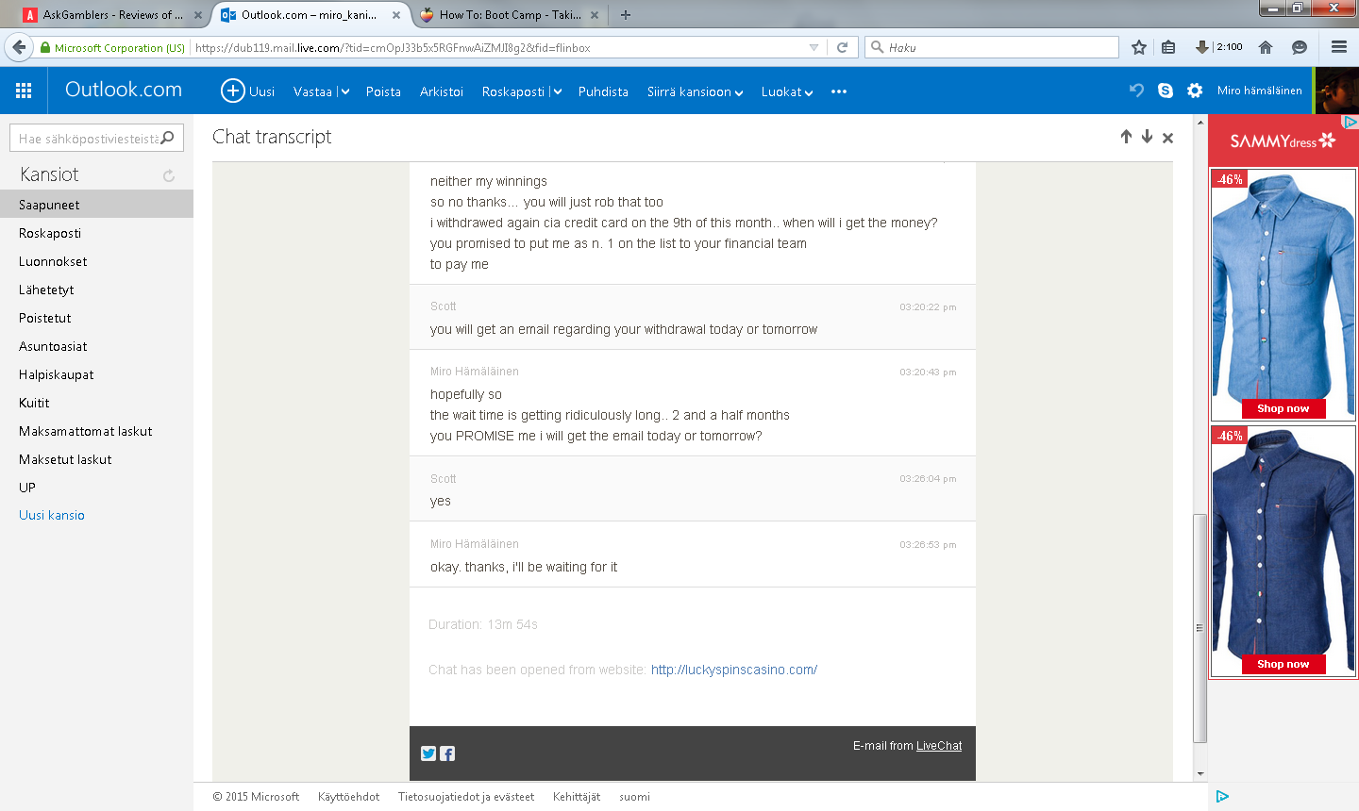Image resolution: width=1359 pixels, height=811 pixels.
Task: Open the settings gear icon
Action: coord(1195,91)
